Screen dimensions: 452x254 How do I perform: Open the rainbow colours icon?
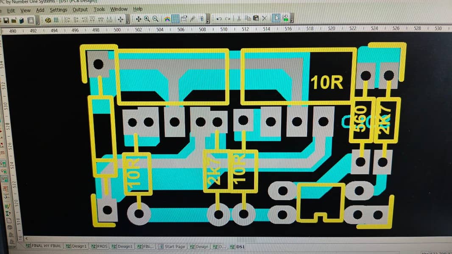[x=167, y=19]
